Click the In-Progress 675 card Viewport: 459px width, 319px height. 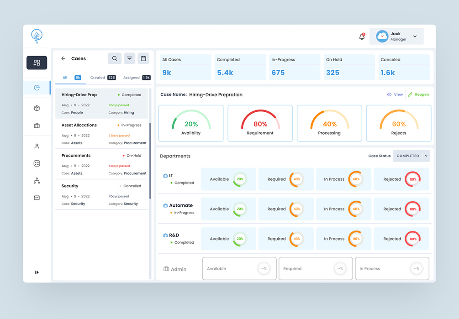295,67
